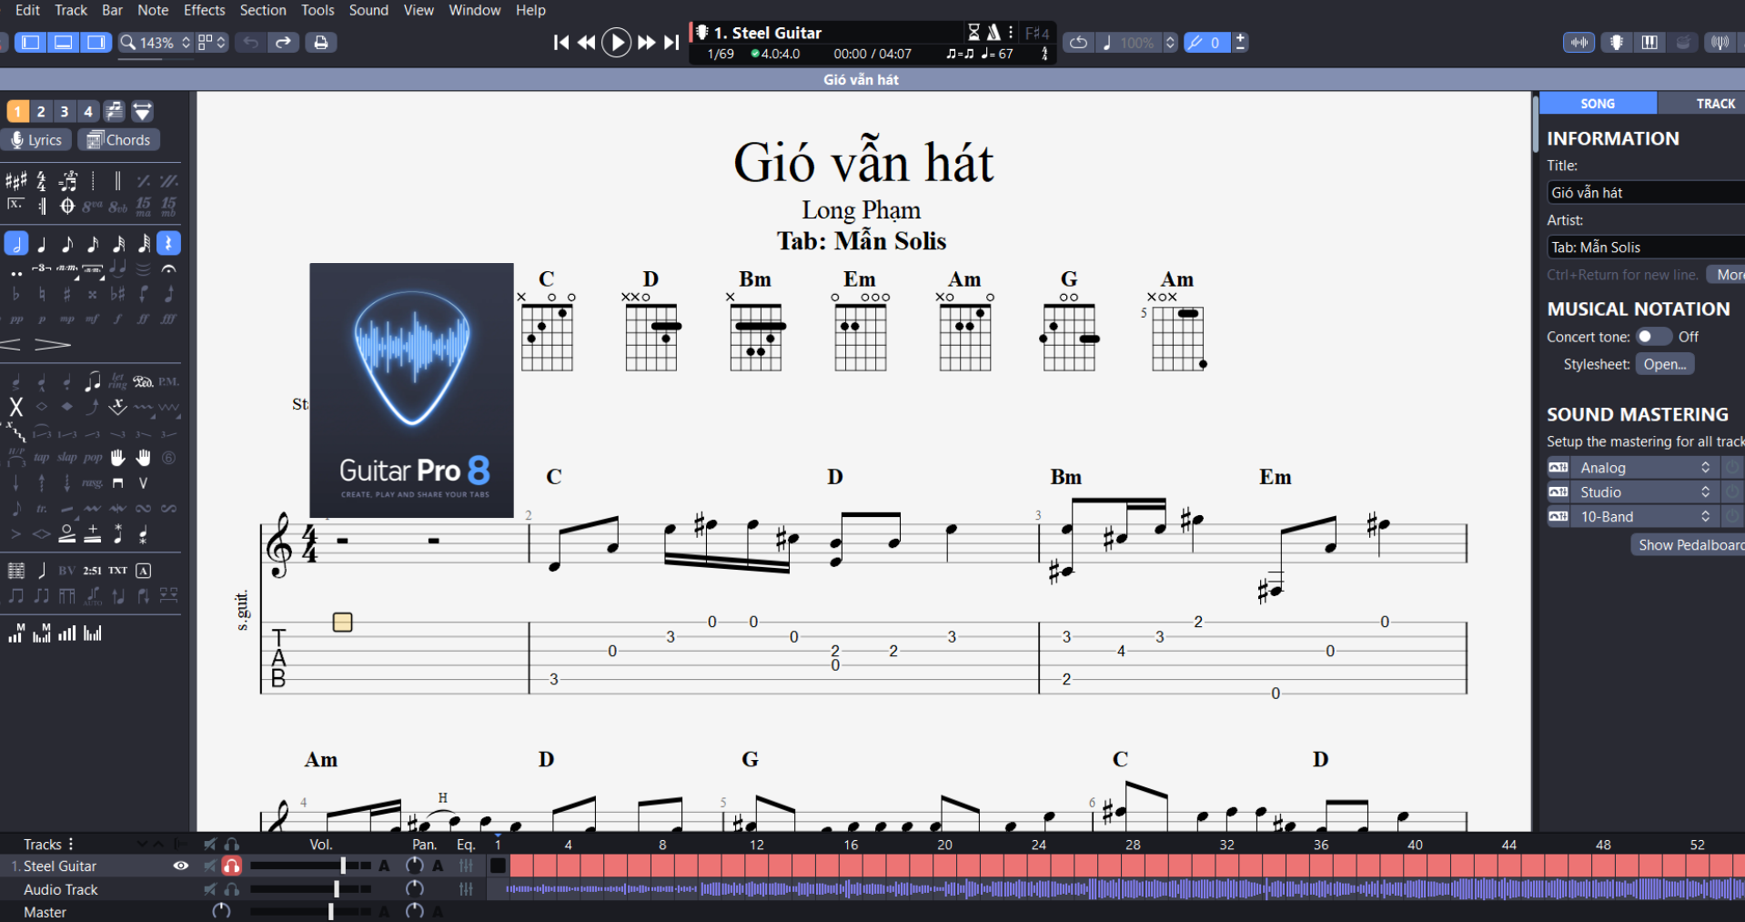Toggle the metronome in transport display
The width and height of the screenshot is (1745, 922).
pos(994,33)
